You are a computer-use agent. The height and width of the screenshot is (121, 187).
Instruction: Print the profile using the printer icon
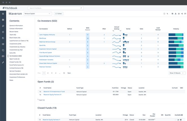tap(179, 14)
